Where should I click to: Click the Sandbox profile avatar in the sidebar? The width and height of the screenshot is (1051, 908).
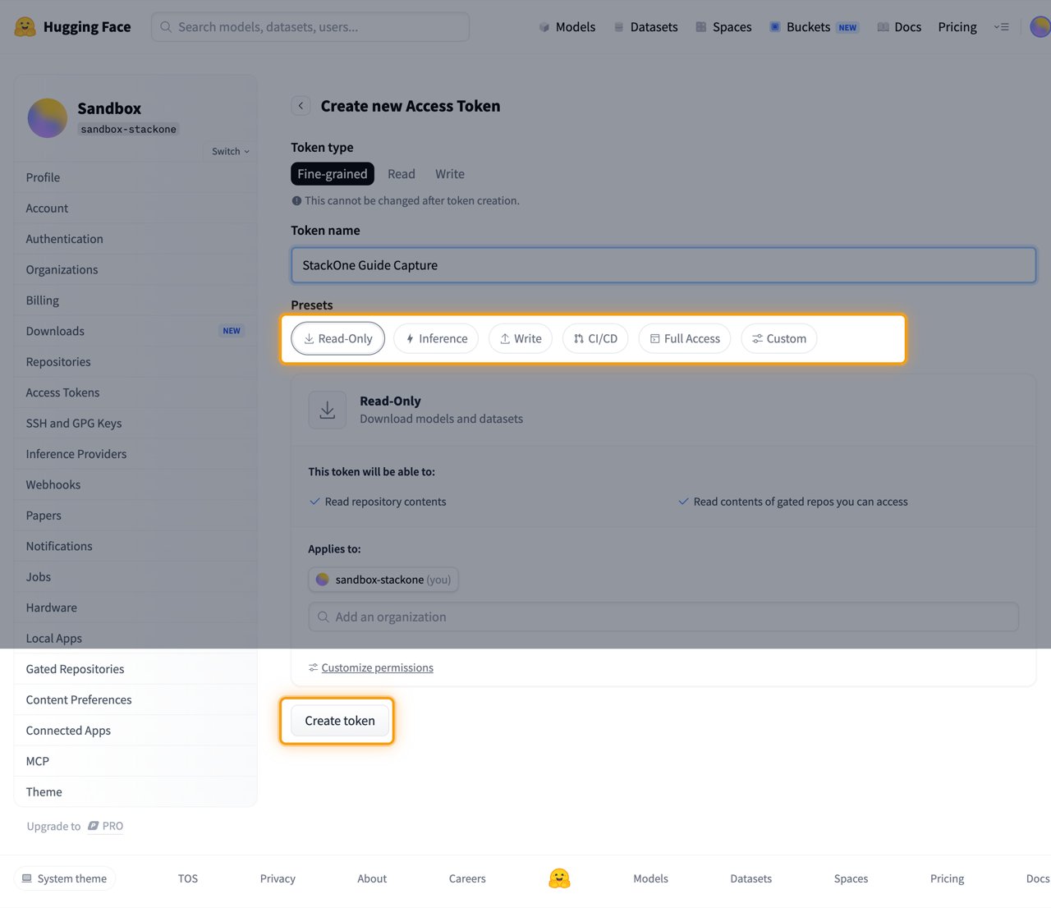(x=48, y=118)
